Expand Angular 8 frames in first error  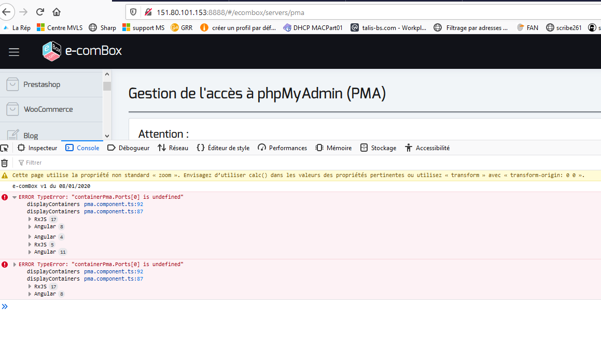pyautogui.click(x=30, y=227)
